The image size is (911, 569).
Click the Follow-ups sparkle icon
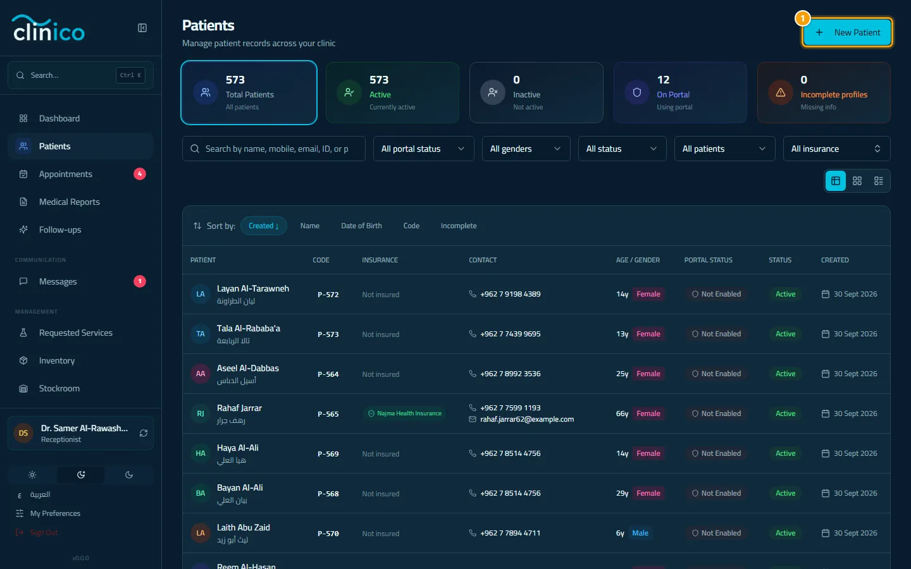point(23,229)
